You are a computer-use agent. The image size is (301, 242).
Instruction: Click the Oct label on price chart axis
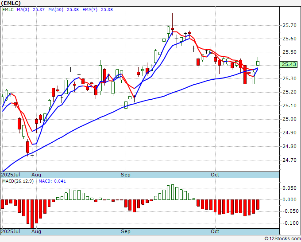click(x=215, y=175)
